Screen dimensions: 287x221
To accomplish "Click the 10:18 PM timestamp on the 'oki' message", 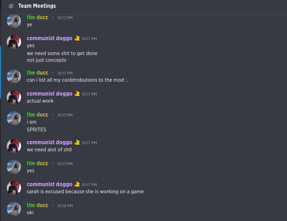I will point(65,205).
